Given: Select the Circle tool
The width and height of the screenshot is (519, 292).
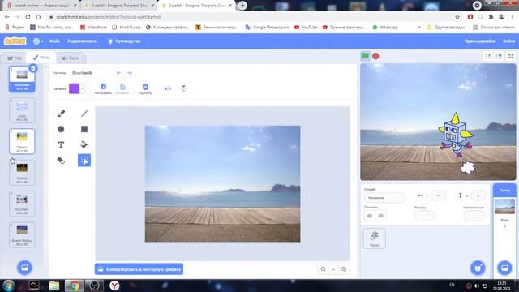Looking at the screenshot, I should click(x=61, y=129).
